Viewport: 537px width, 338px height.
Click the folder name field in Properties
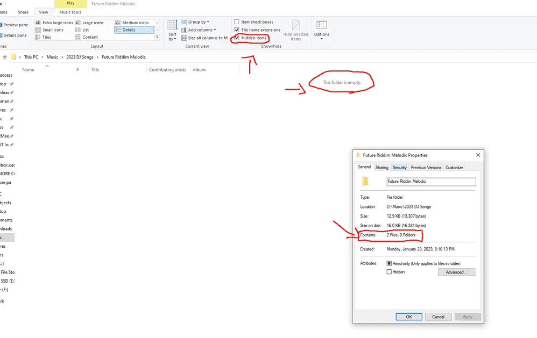pyautogui.click(x=430, y=182)
